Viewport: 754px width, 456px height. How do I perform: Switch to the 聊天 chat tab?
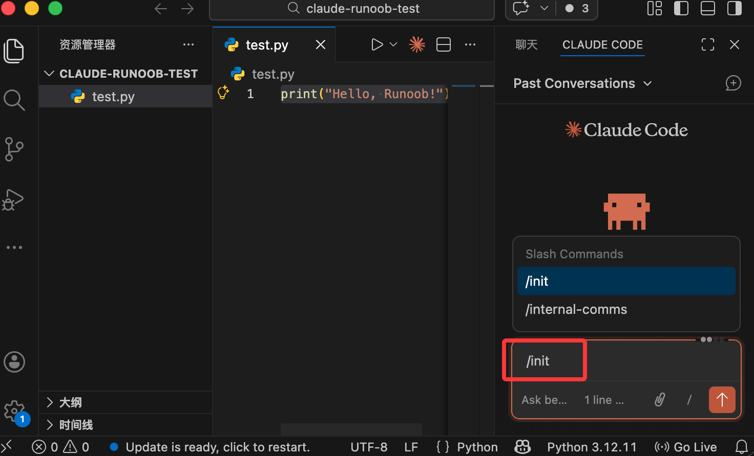(x=526, y=45)
